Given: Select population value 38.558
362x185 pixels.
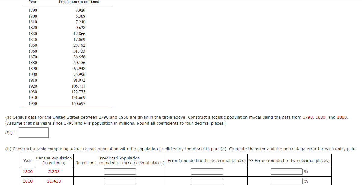Looking at the screenshot, I should pos(80,57).
